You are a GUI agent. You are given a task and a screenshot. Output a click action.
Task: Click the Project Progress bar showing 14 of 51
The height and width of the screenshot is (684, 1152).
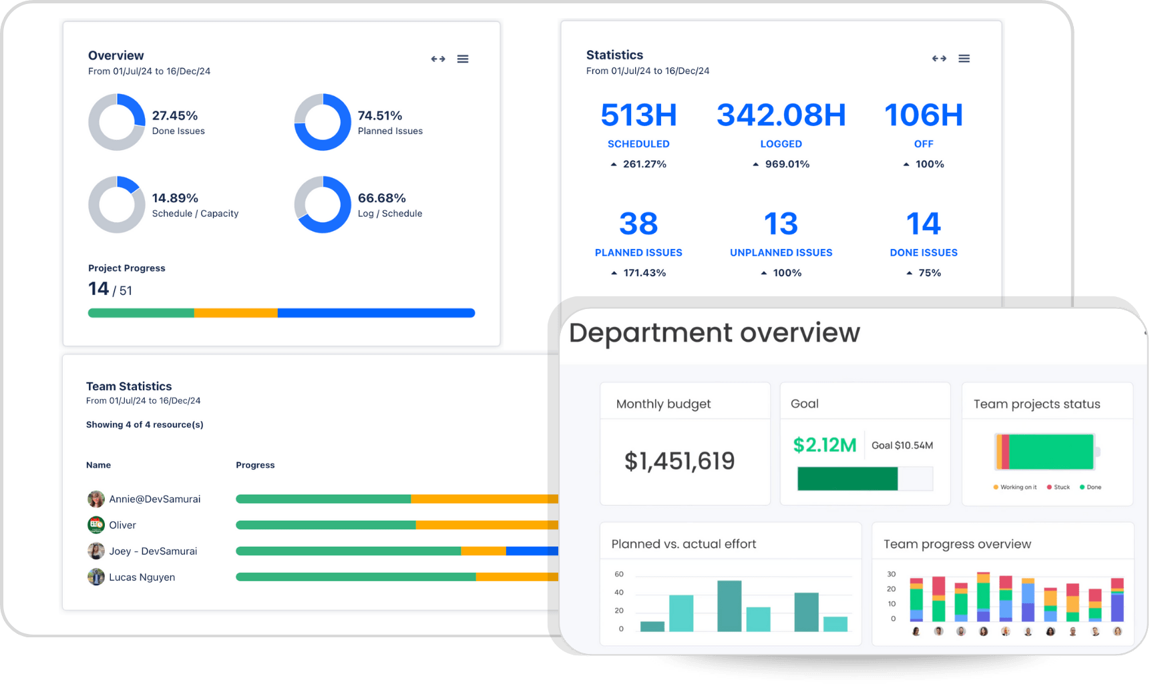pos(280,312)
